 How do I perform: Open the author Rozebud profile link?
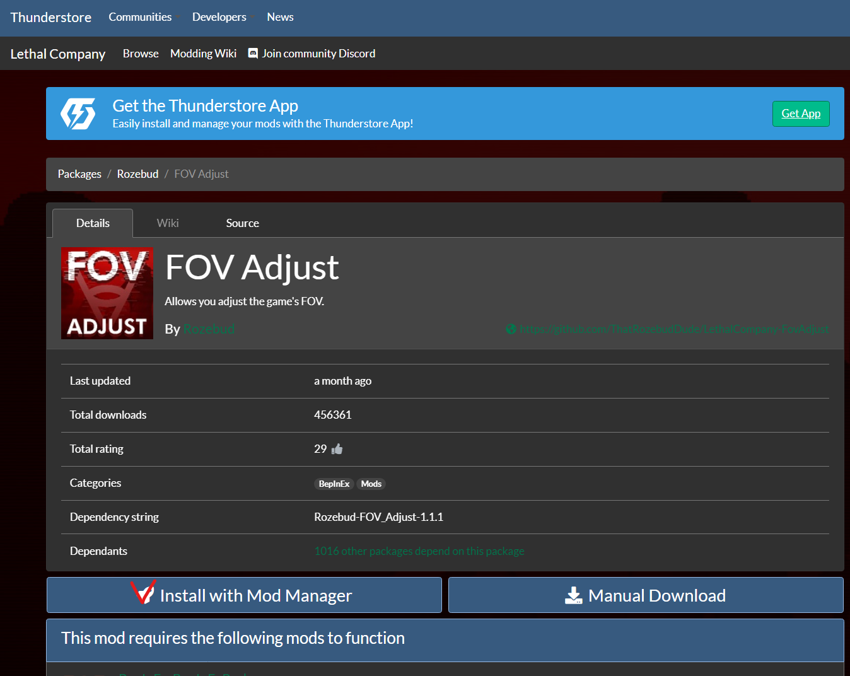[209, 329]
